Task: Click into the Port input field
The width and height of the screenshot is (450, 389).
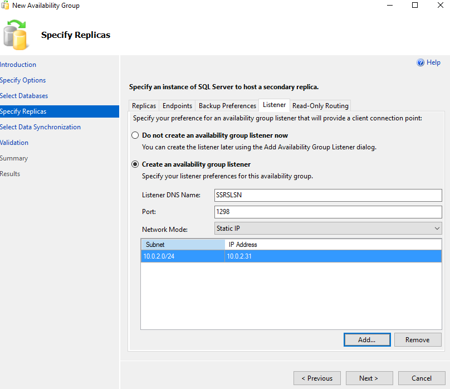Action: (327, 212)
